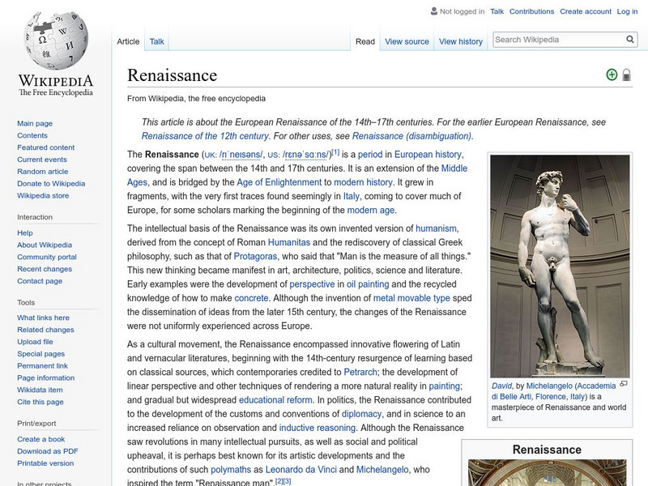The width and height of the screenshot is (648, 486).
Task: Open Contents in the sidebar
Action: tap(32, 135)
